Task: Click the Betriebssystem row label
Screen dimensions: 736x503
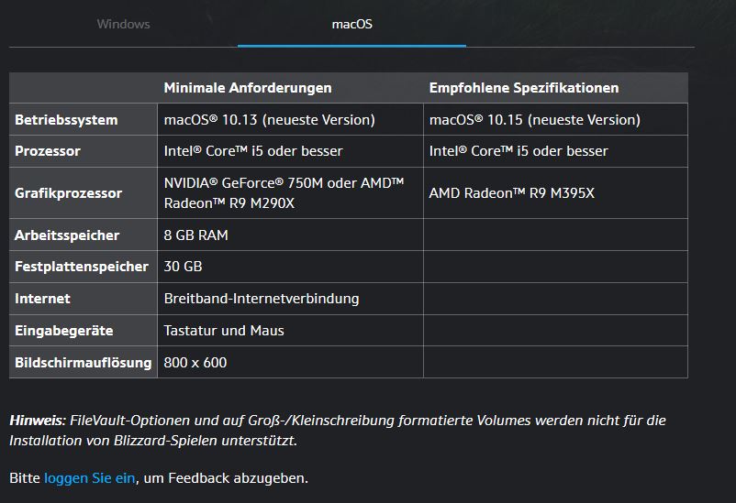Action: tap(66, 120)
